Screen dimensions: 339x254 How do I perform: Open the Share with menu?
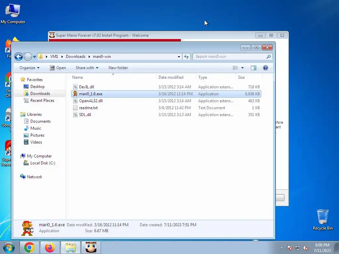[87, 68]
